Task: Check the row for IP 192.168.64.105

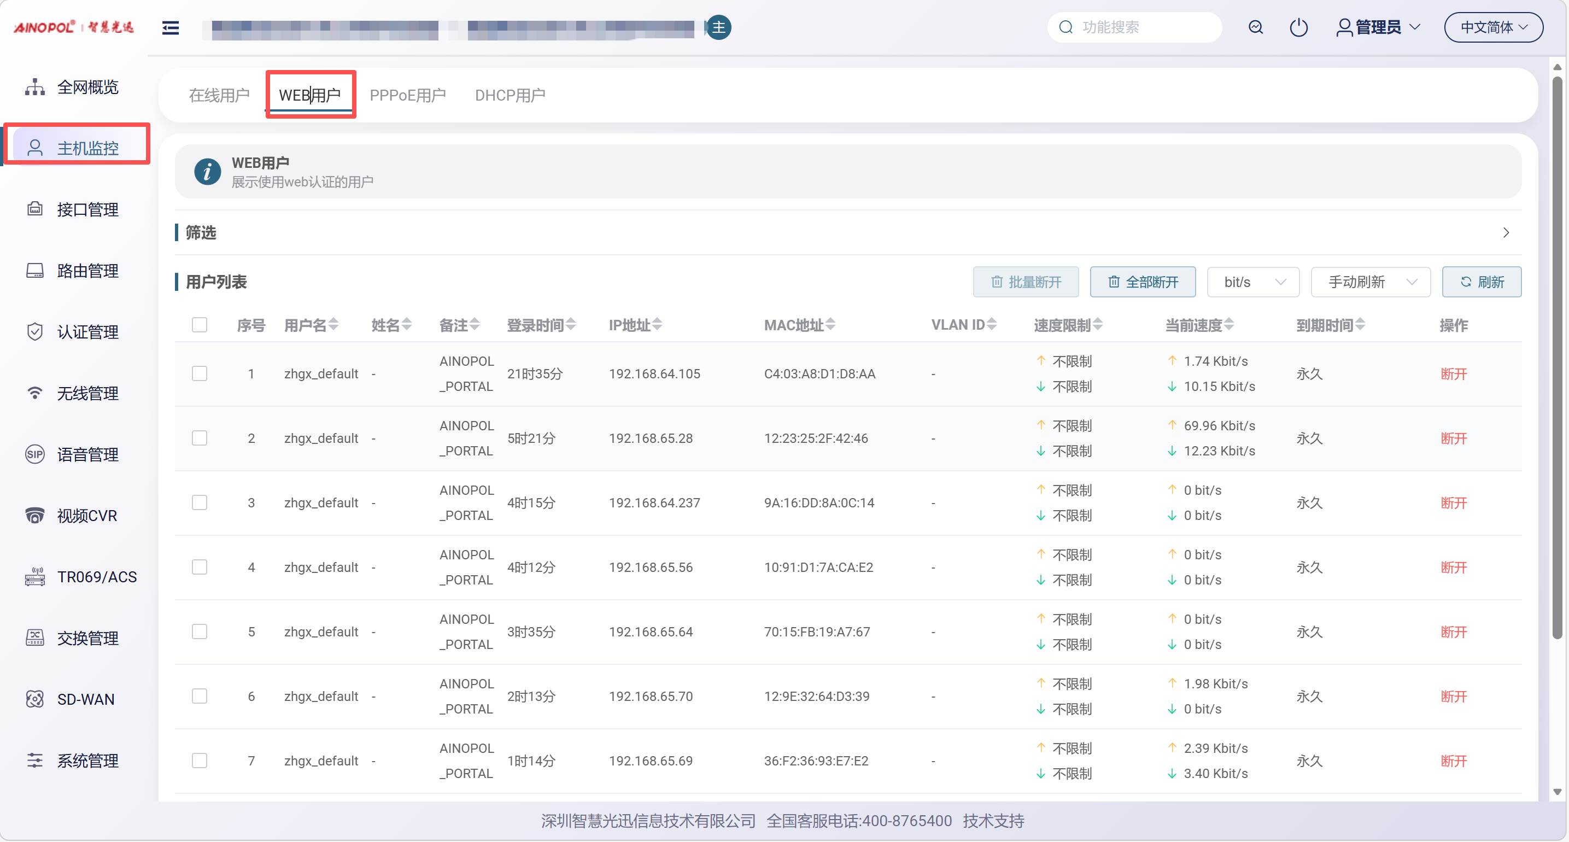Action: (x=199, y=373)
